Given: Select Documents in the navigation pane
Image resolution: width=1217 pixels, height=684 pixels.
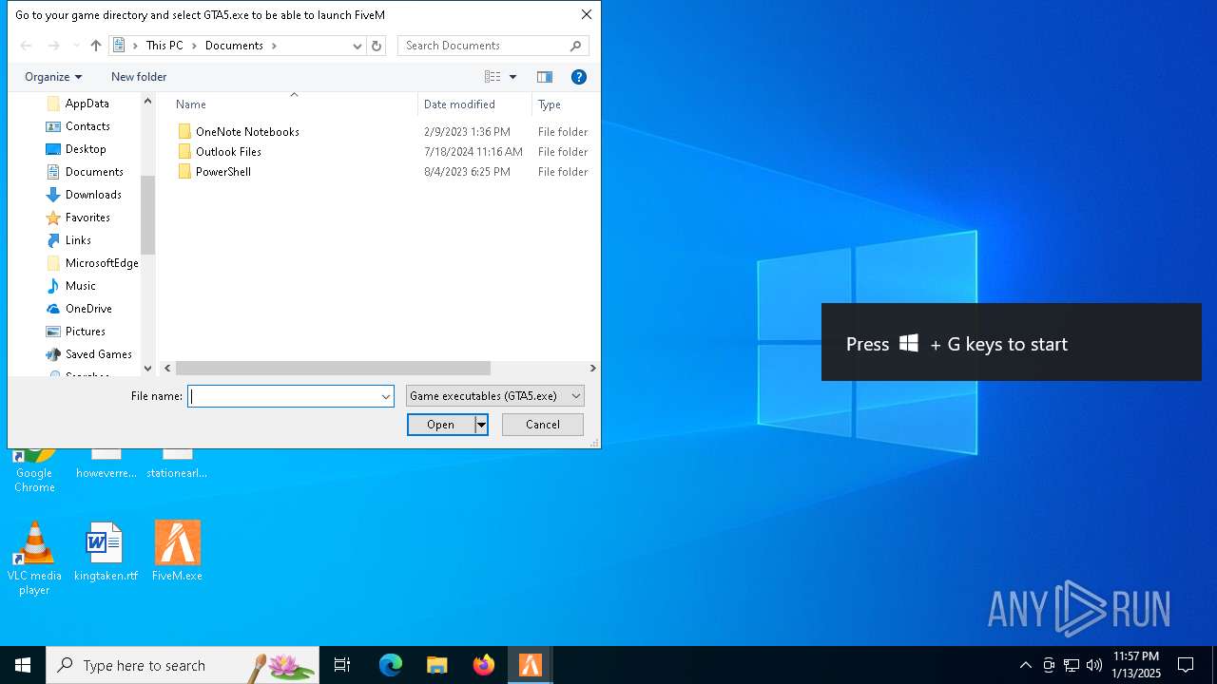Looking at the screenshot, I should (x=94, y=172).
